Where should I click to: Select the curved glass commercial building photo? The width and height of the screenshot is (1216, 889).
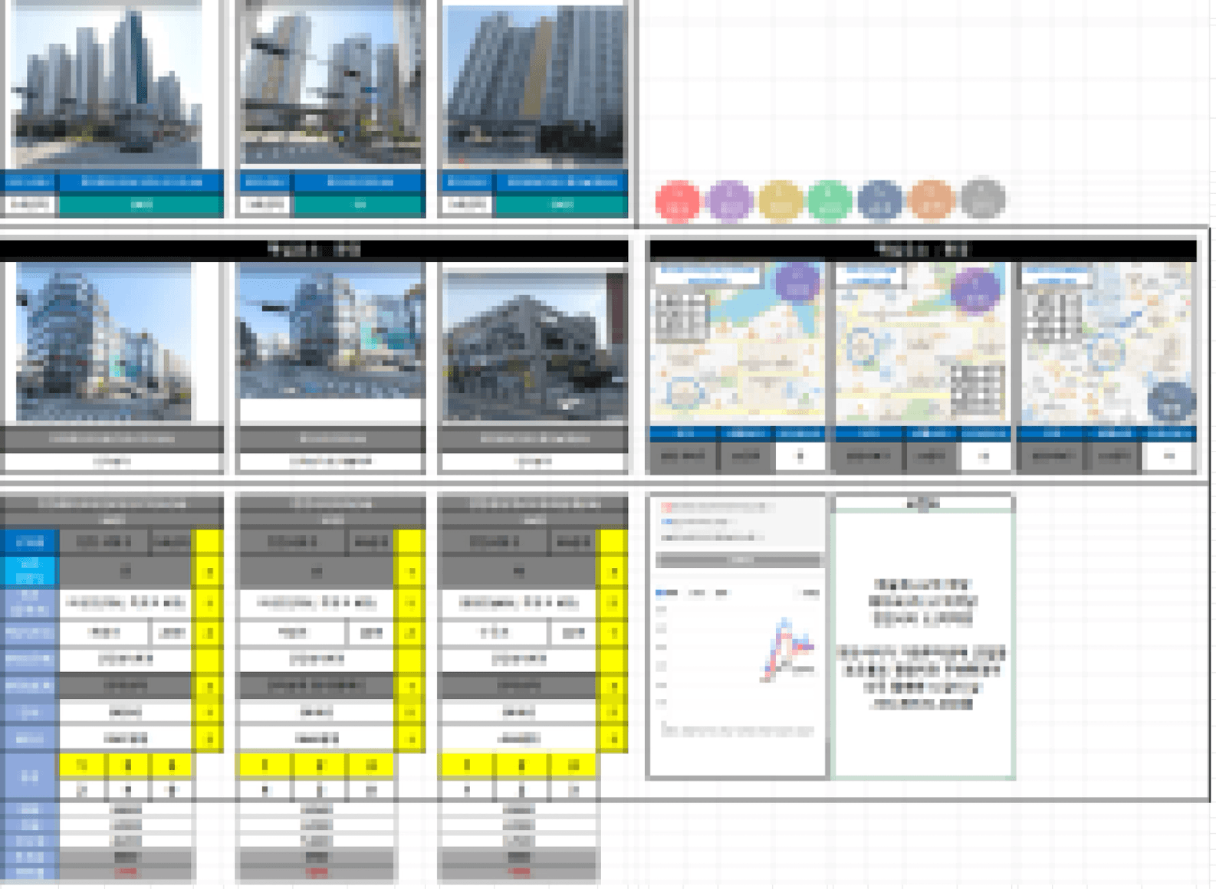point(104,342)
